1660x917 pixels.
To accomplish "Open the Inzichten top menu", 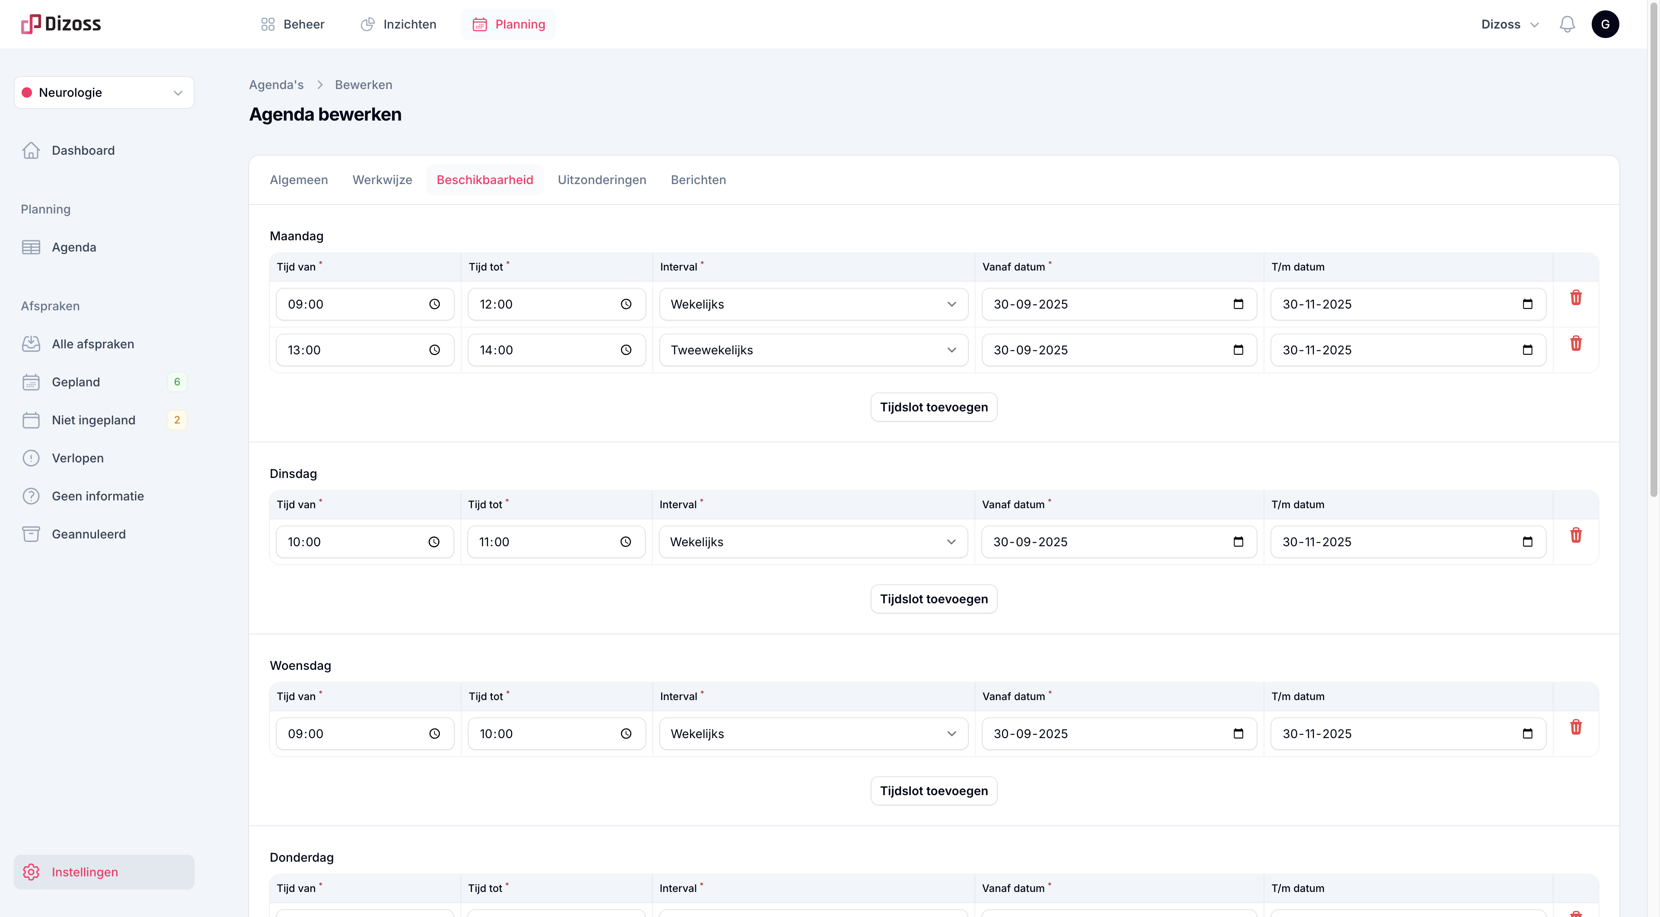I will (x=398, y=25).
